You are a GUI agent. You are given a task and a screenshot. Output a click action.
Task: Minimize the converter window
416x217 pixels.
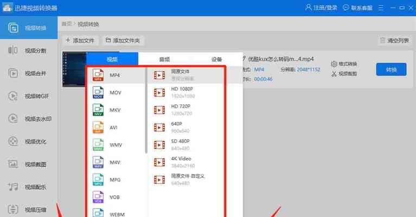(x=393, y=8)
